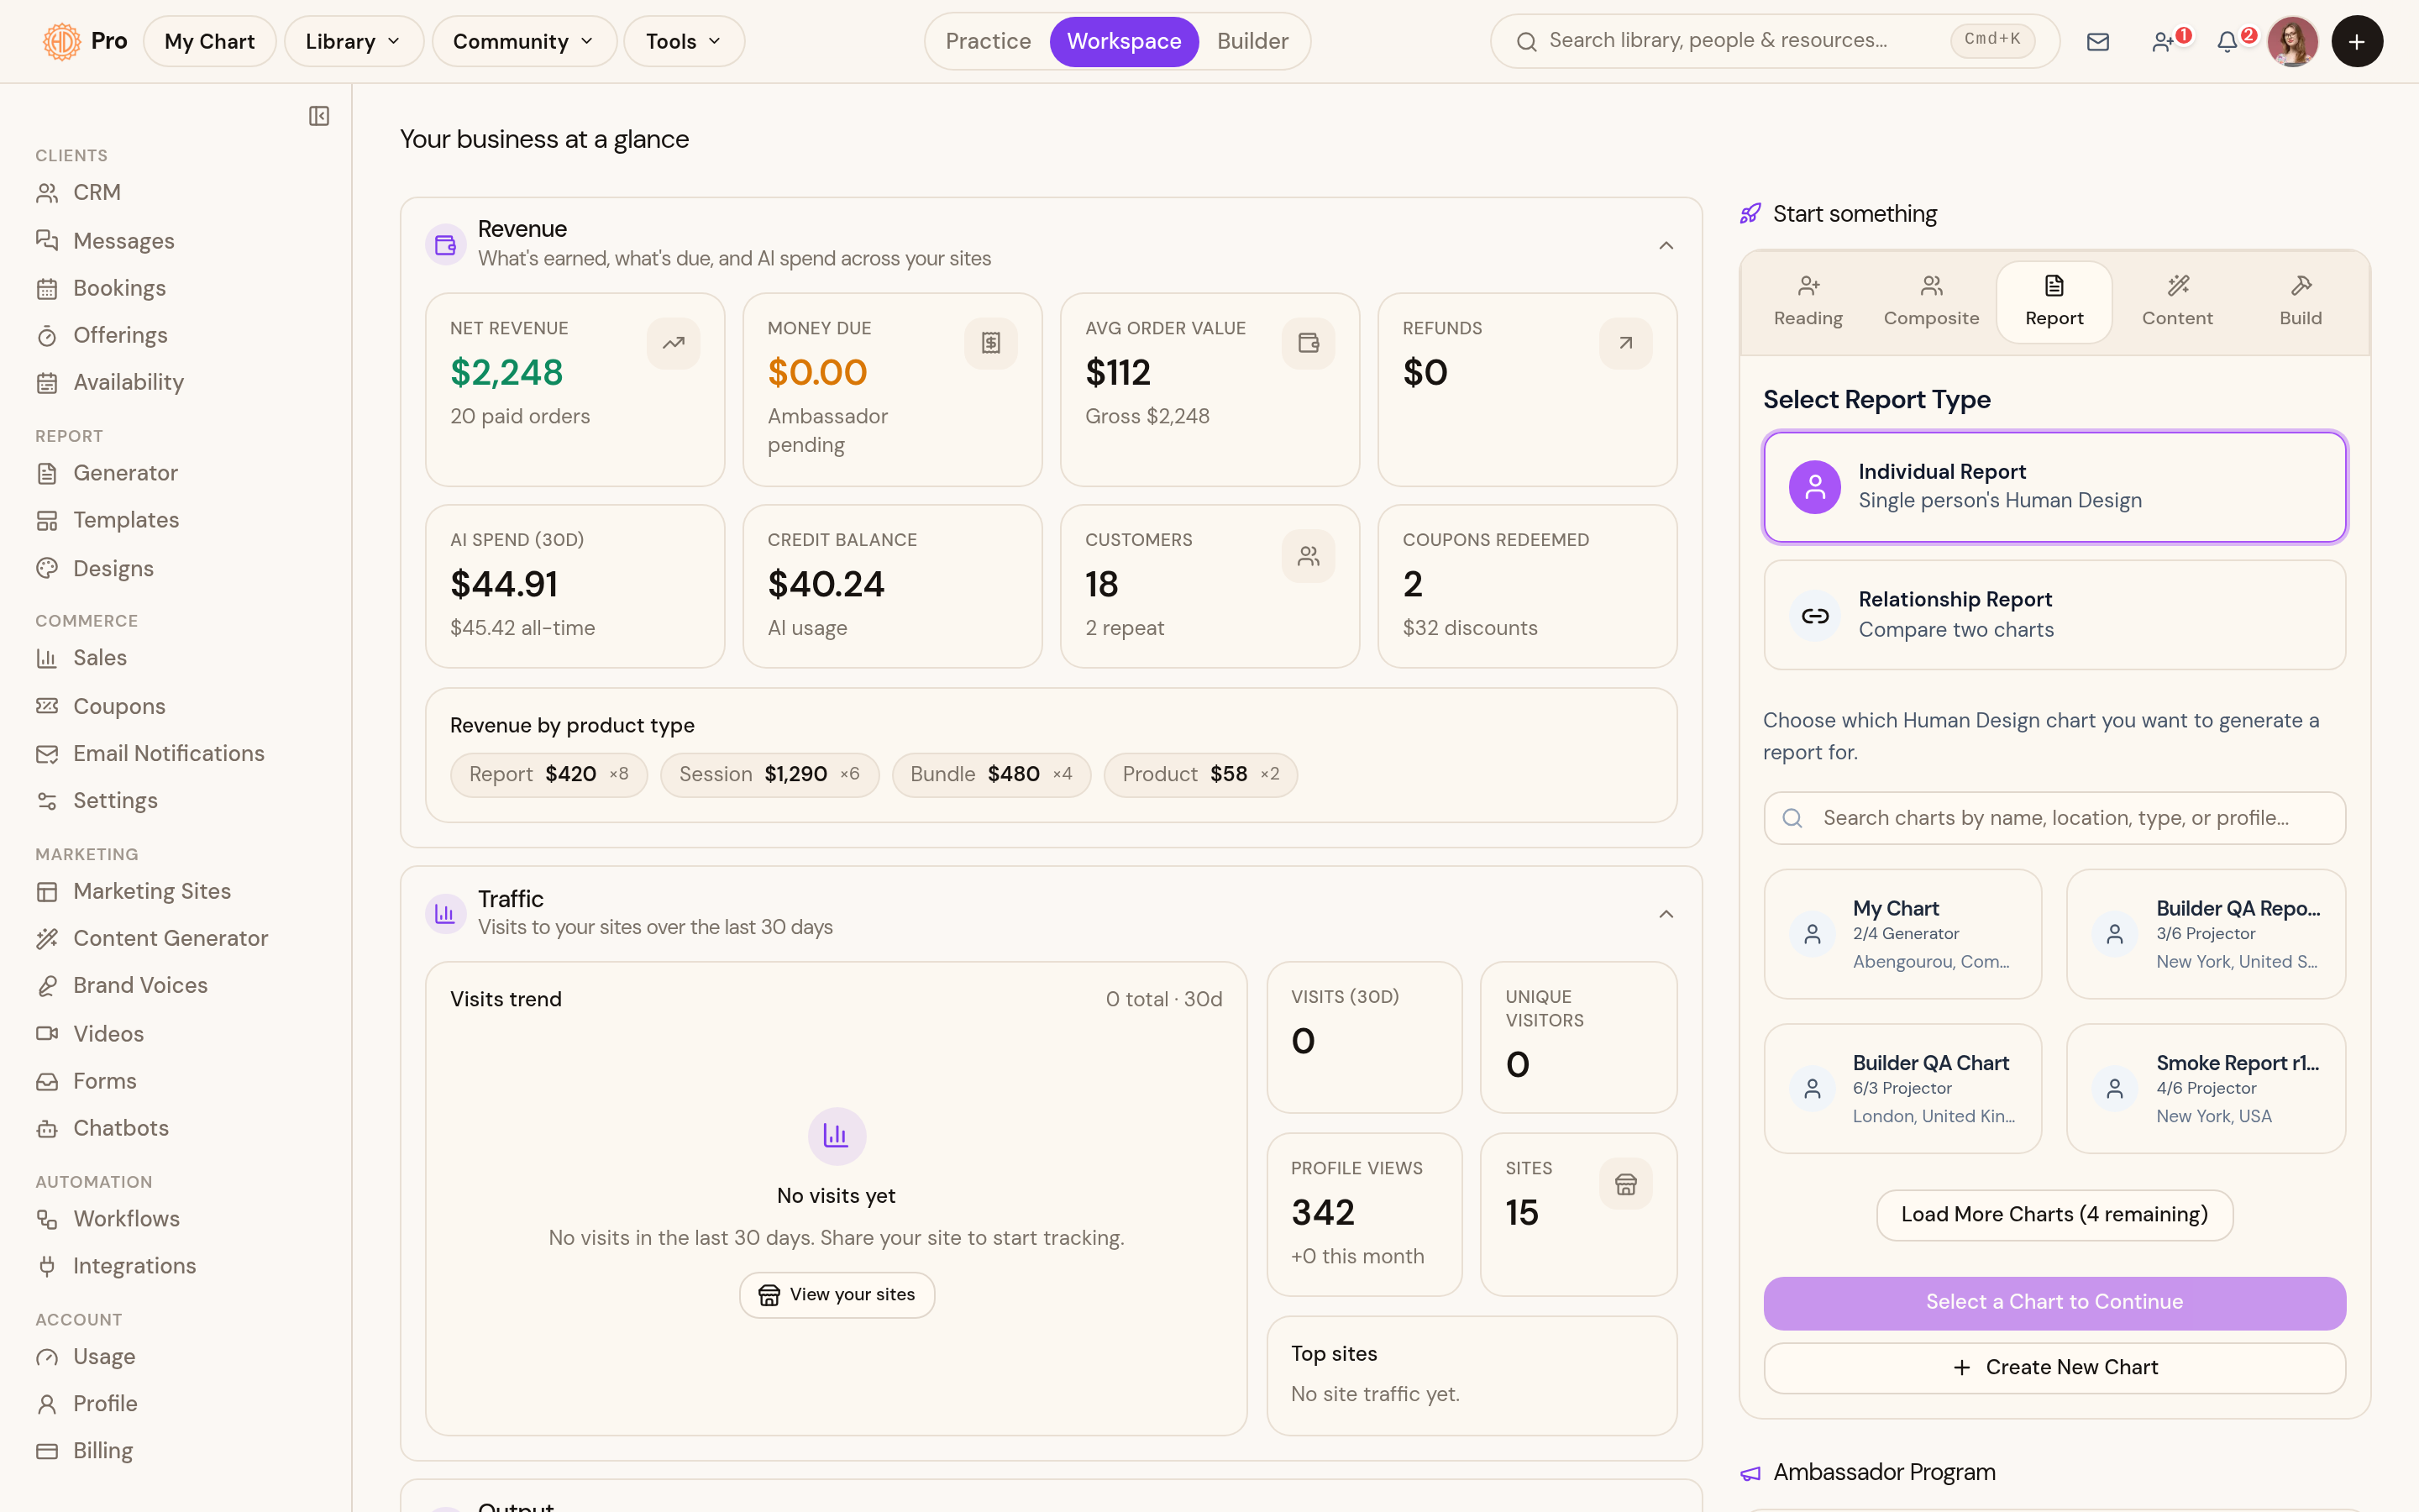Open the Composite tab
Viewport: 2419px width, 1512px height.
click(x=1930, y=301)
